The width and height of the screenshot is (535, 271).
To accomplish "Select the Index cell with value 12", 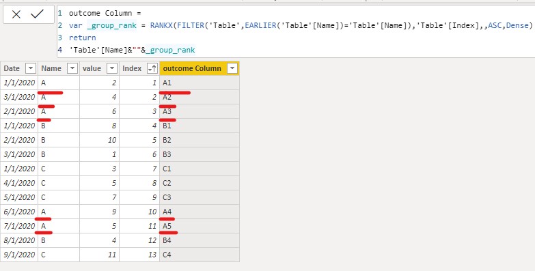I will click(139, 240).
